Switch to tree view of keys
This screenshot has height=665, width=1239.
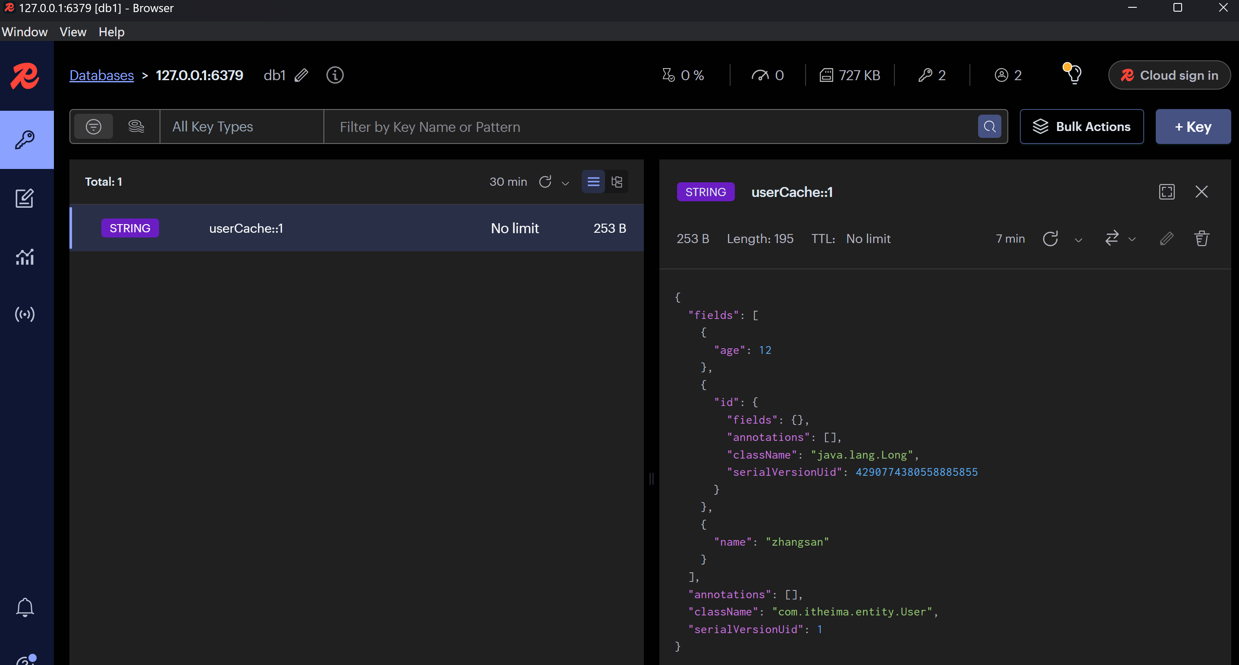[x=617, y=182]
